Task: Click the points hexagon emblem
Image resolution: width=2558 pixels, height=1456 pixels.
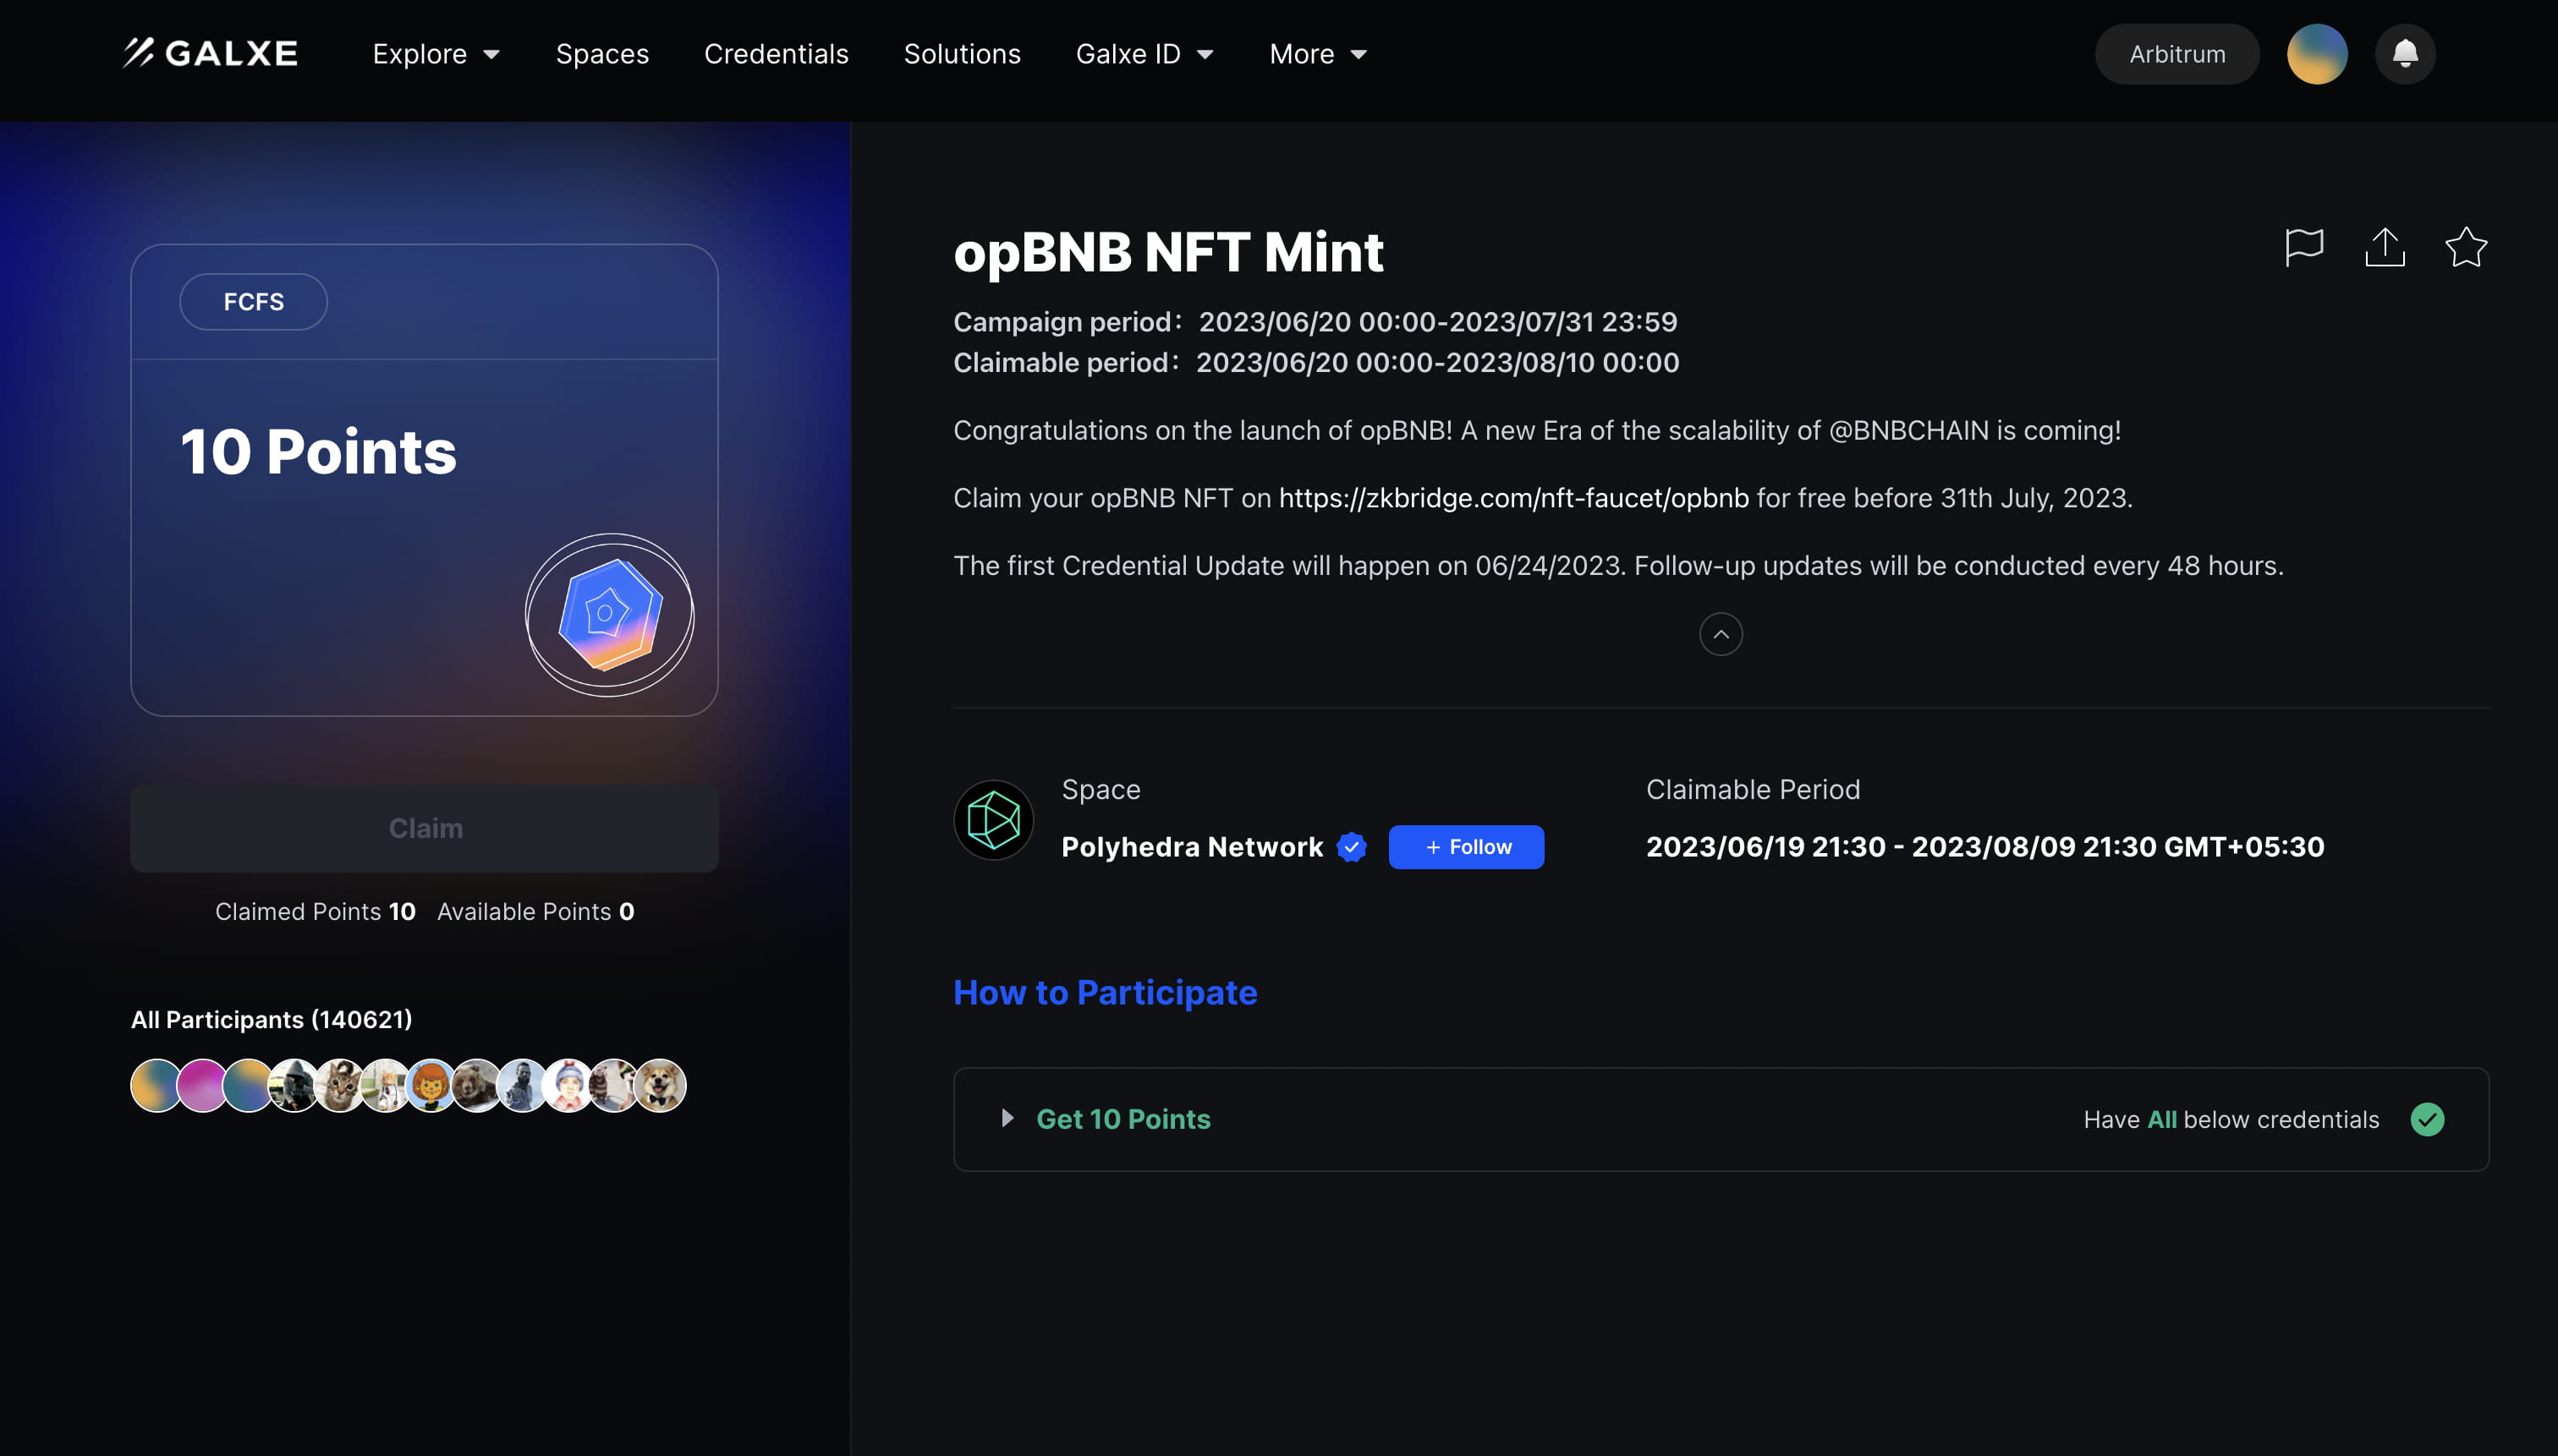Action: 609,614
